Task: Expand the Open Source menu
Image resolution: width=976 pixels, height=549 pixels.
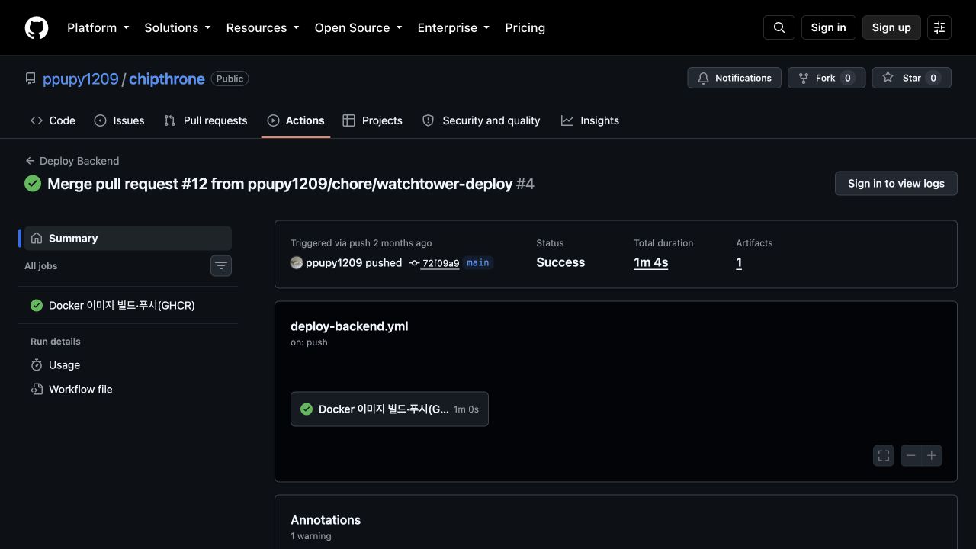Action: (x=358, y=27)
